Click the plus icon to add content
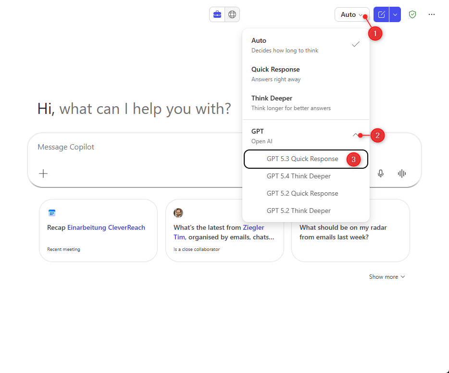Viewport: 449px width, 373px height. 43,174
